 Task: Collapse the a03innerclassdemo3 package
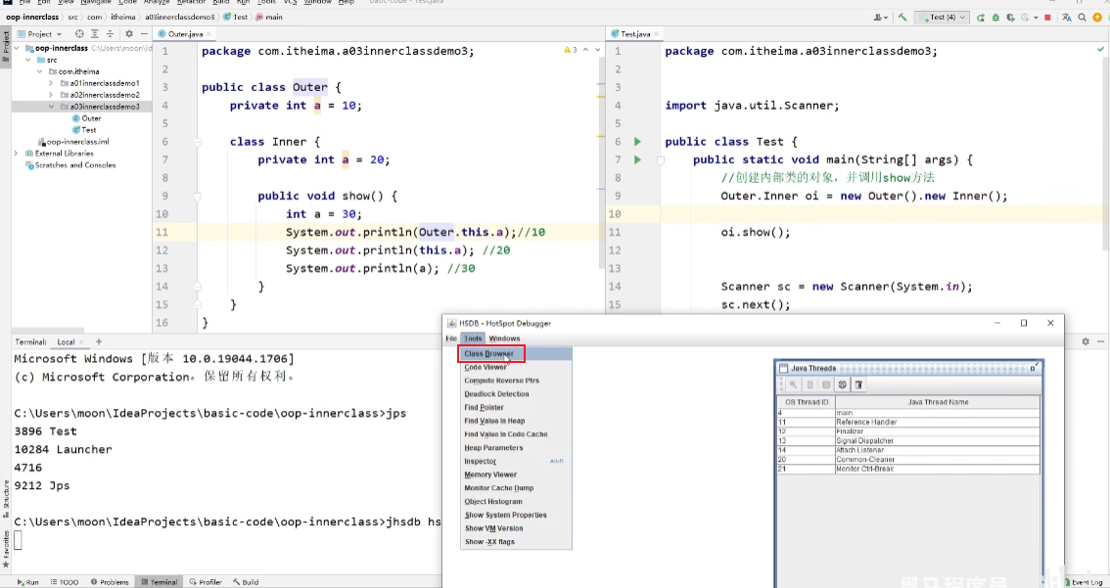point(51,107)
